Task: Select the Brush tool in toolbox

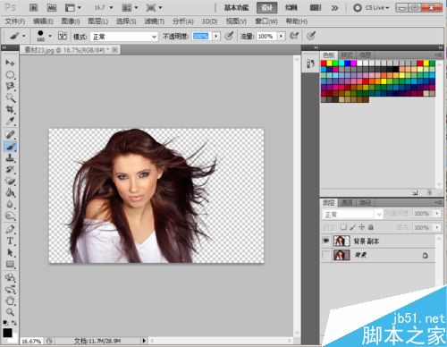Action: tap(10, 146)
